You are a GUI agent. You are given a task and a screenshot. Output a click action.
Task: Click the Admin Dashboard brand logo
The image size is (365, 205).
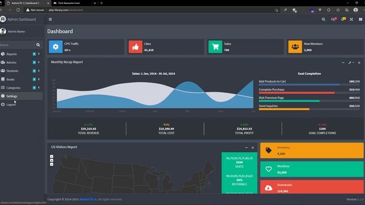point(3,19)
